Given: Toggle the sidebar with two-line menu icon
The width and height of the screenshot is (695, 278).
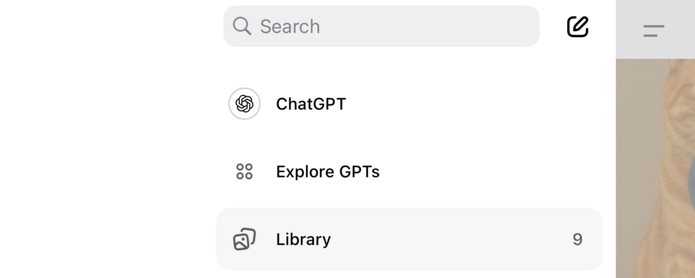Looking at the screenshot, I should (653, 31).
